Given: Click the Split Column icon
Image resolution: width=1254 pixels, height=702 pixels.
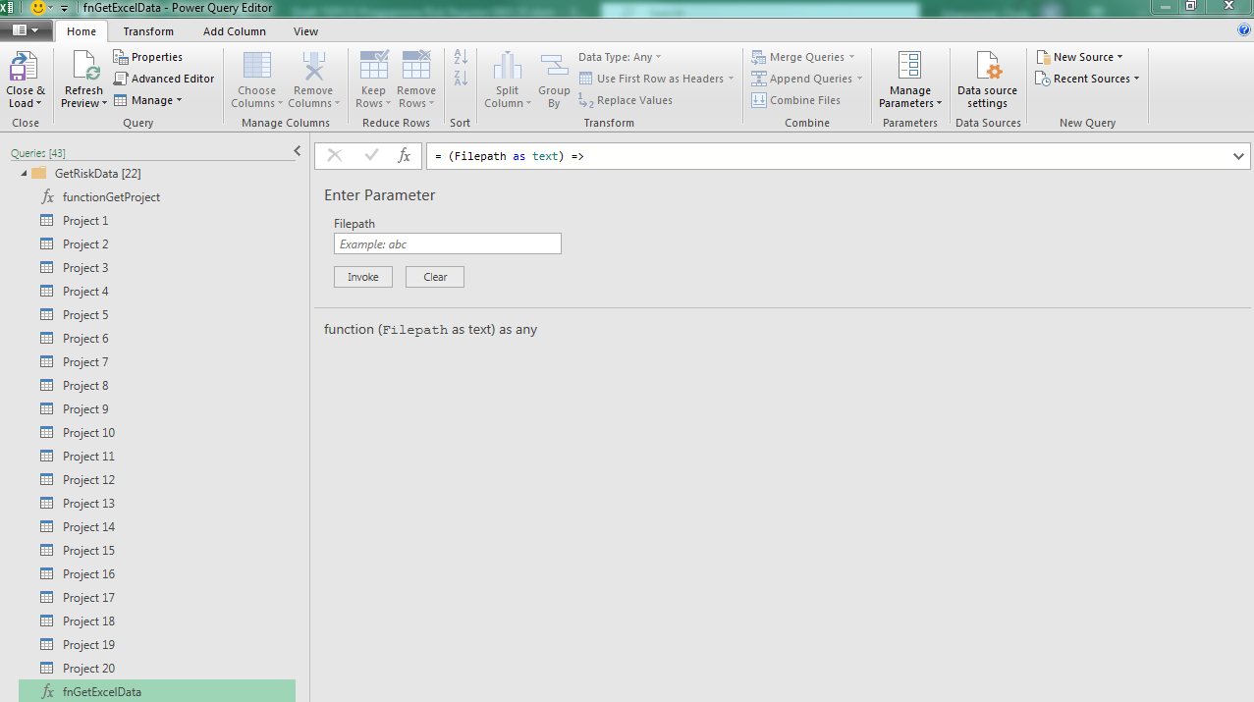Looking at the screenshot, I should pos(508,66).
